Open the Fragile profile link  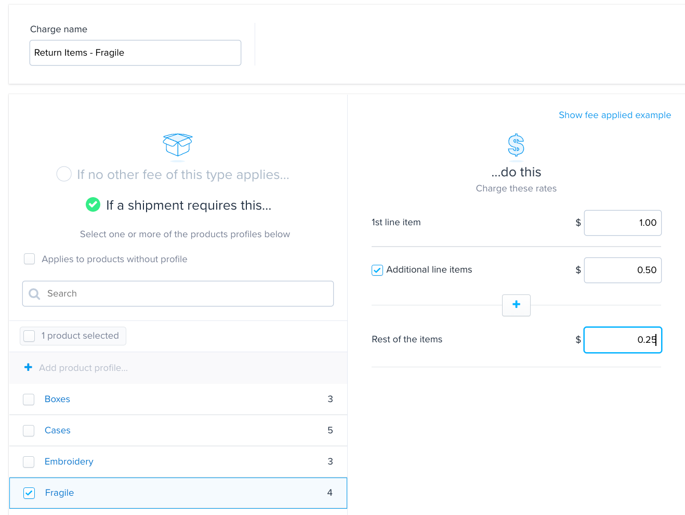[x=59, y=493]
